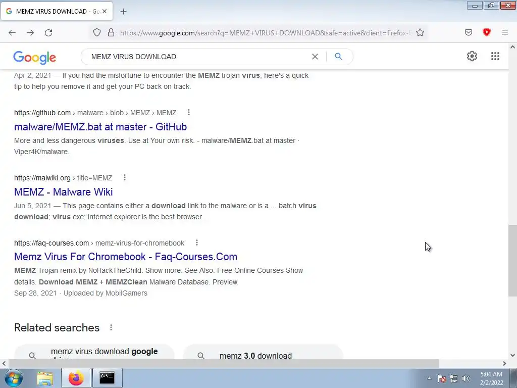Clear the search box text

pyautogui.click(x=315, y=57)
